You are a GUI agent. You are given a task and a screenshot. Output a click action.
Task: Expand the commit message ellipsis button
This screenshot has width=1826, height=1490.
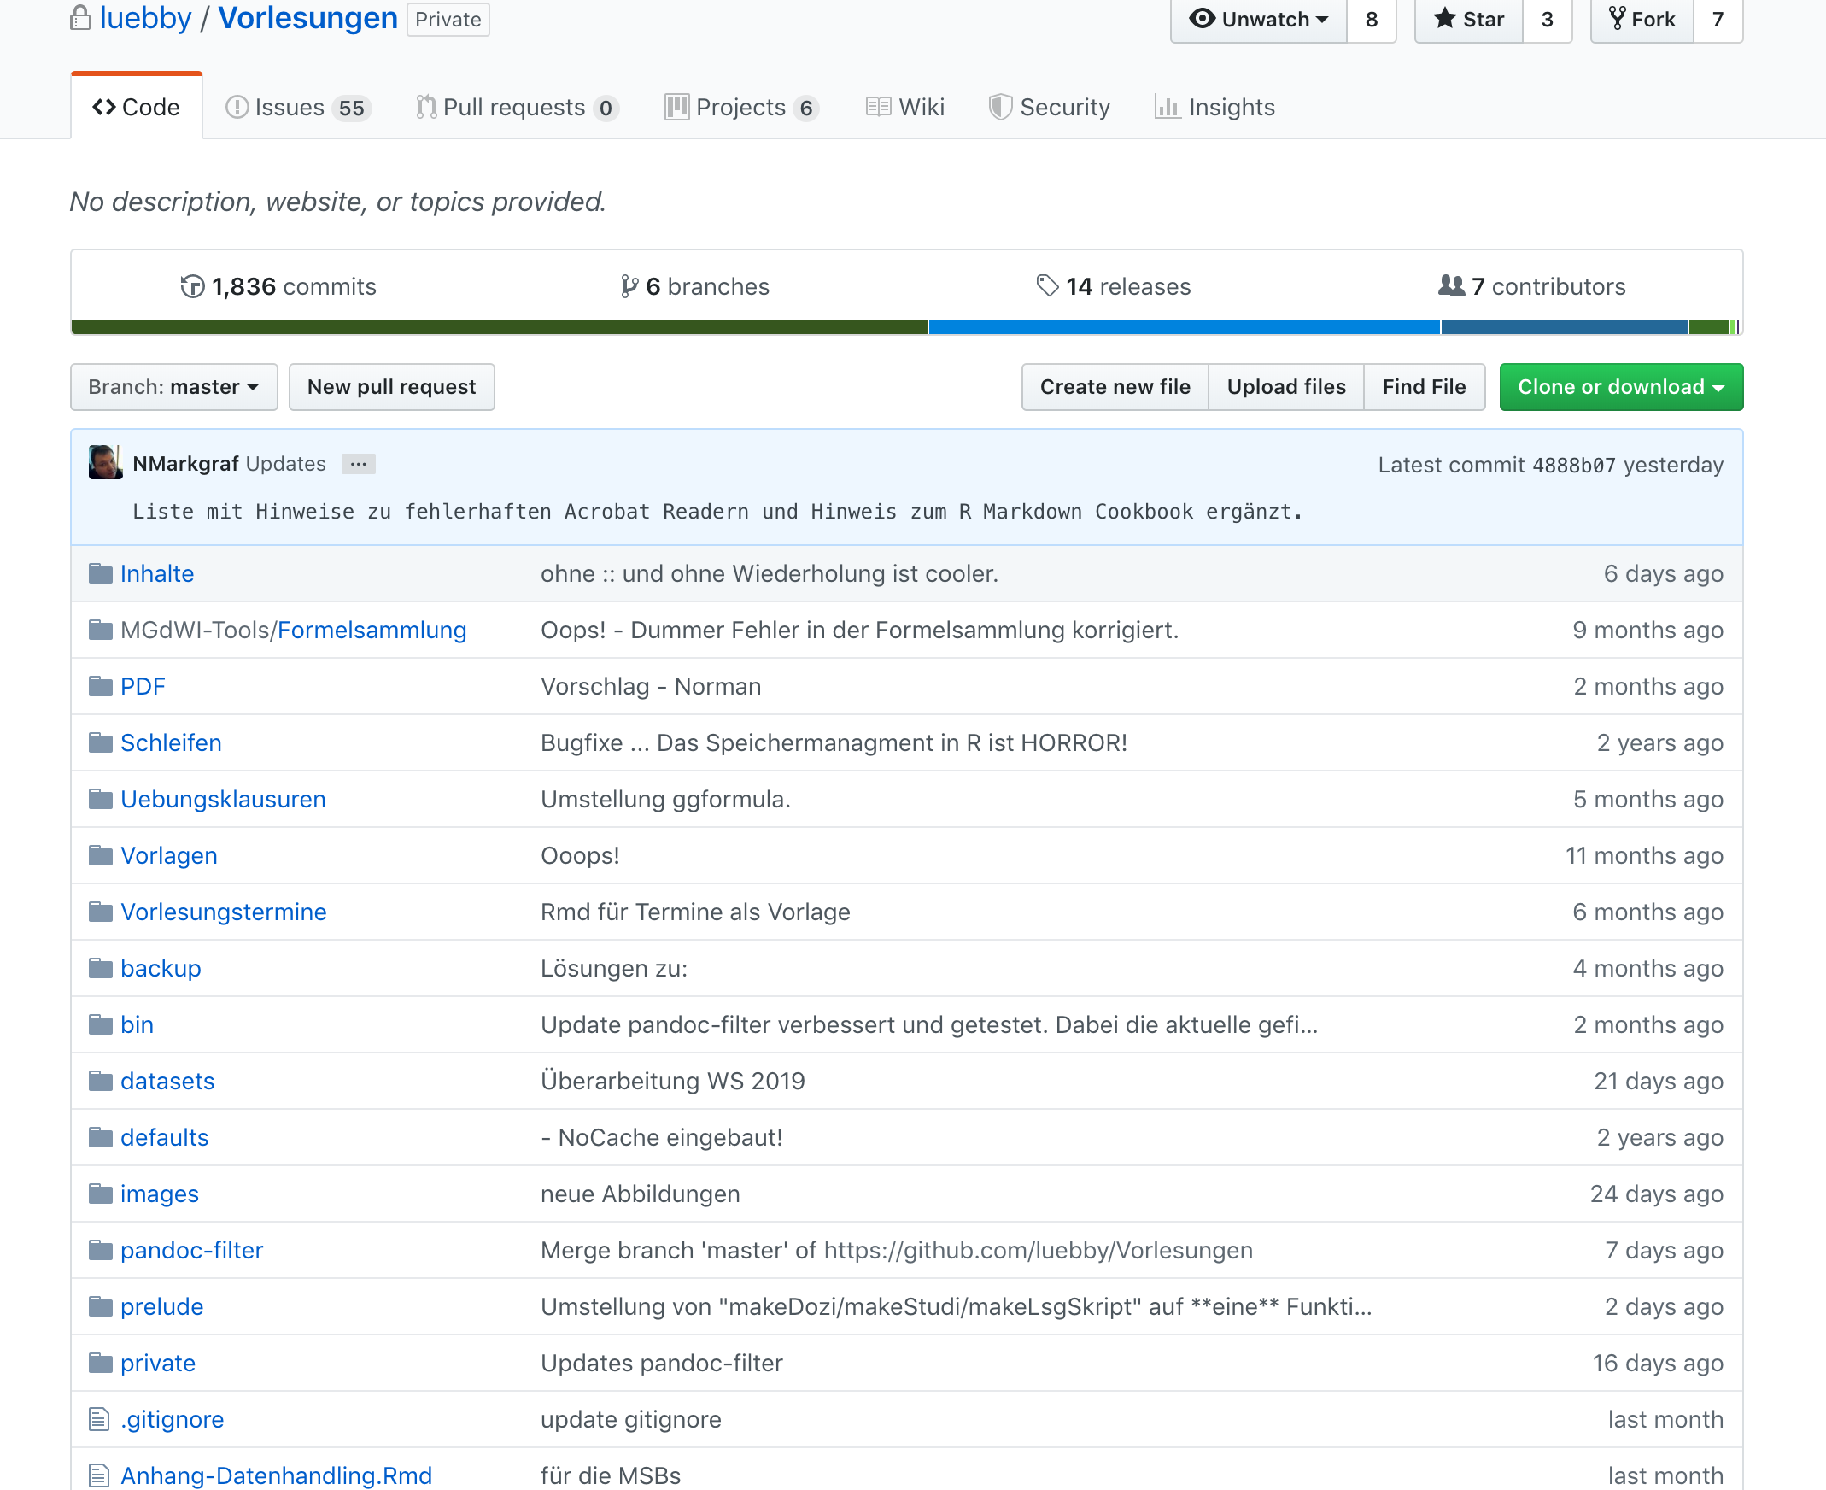358,464
